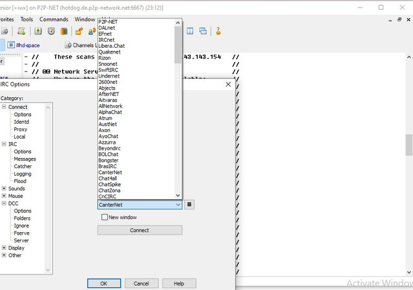Screen dimensions: 413x290
Task: Select Local in the category tree
Action: (x=19, y=137)
